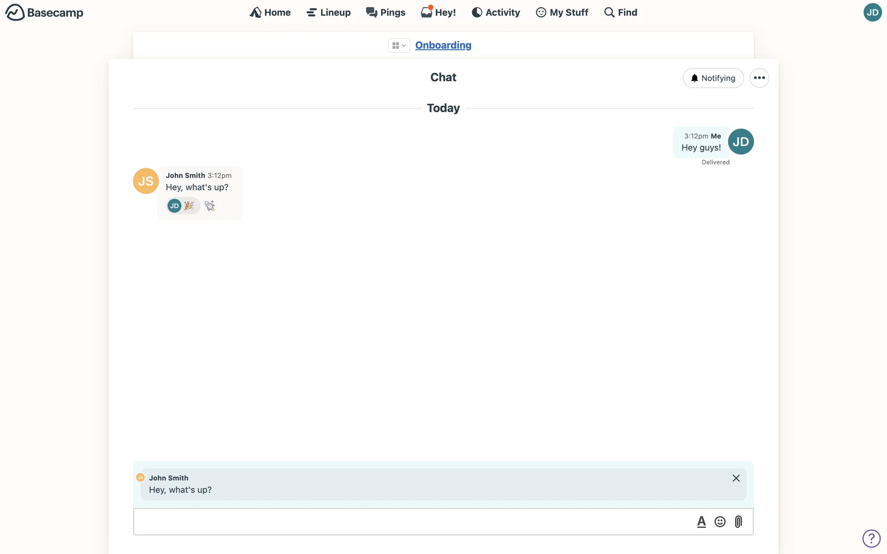Open the Hey! notifications menu
887x554 pixels.
tap(438, 12)
